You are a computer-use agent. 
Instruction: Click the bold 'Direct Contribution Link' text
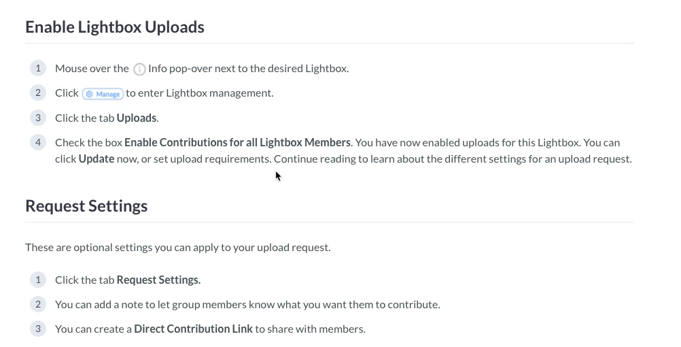[x=193, y=329]
